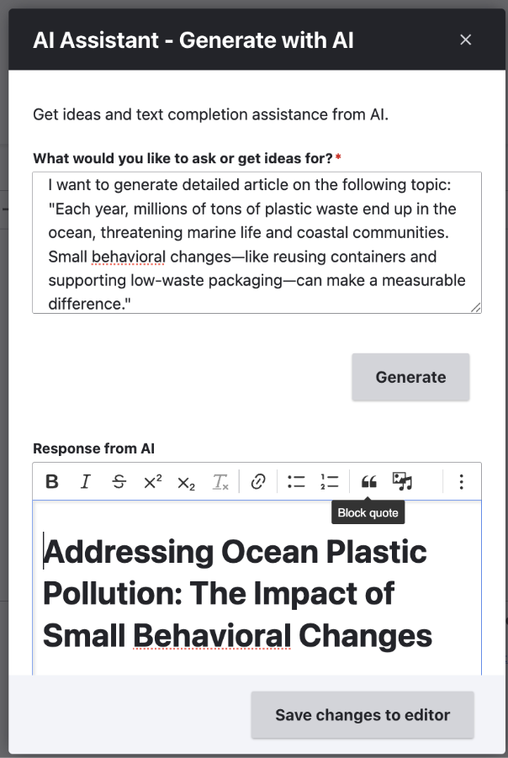Toggle the numbered list option

point(330,481)
